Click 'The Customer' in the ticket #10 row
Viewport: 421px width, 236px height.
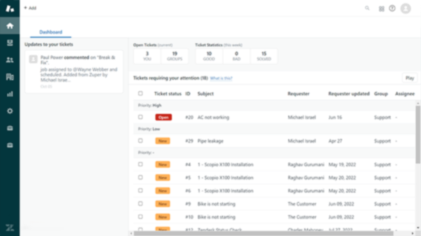pos(302,217)
